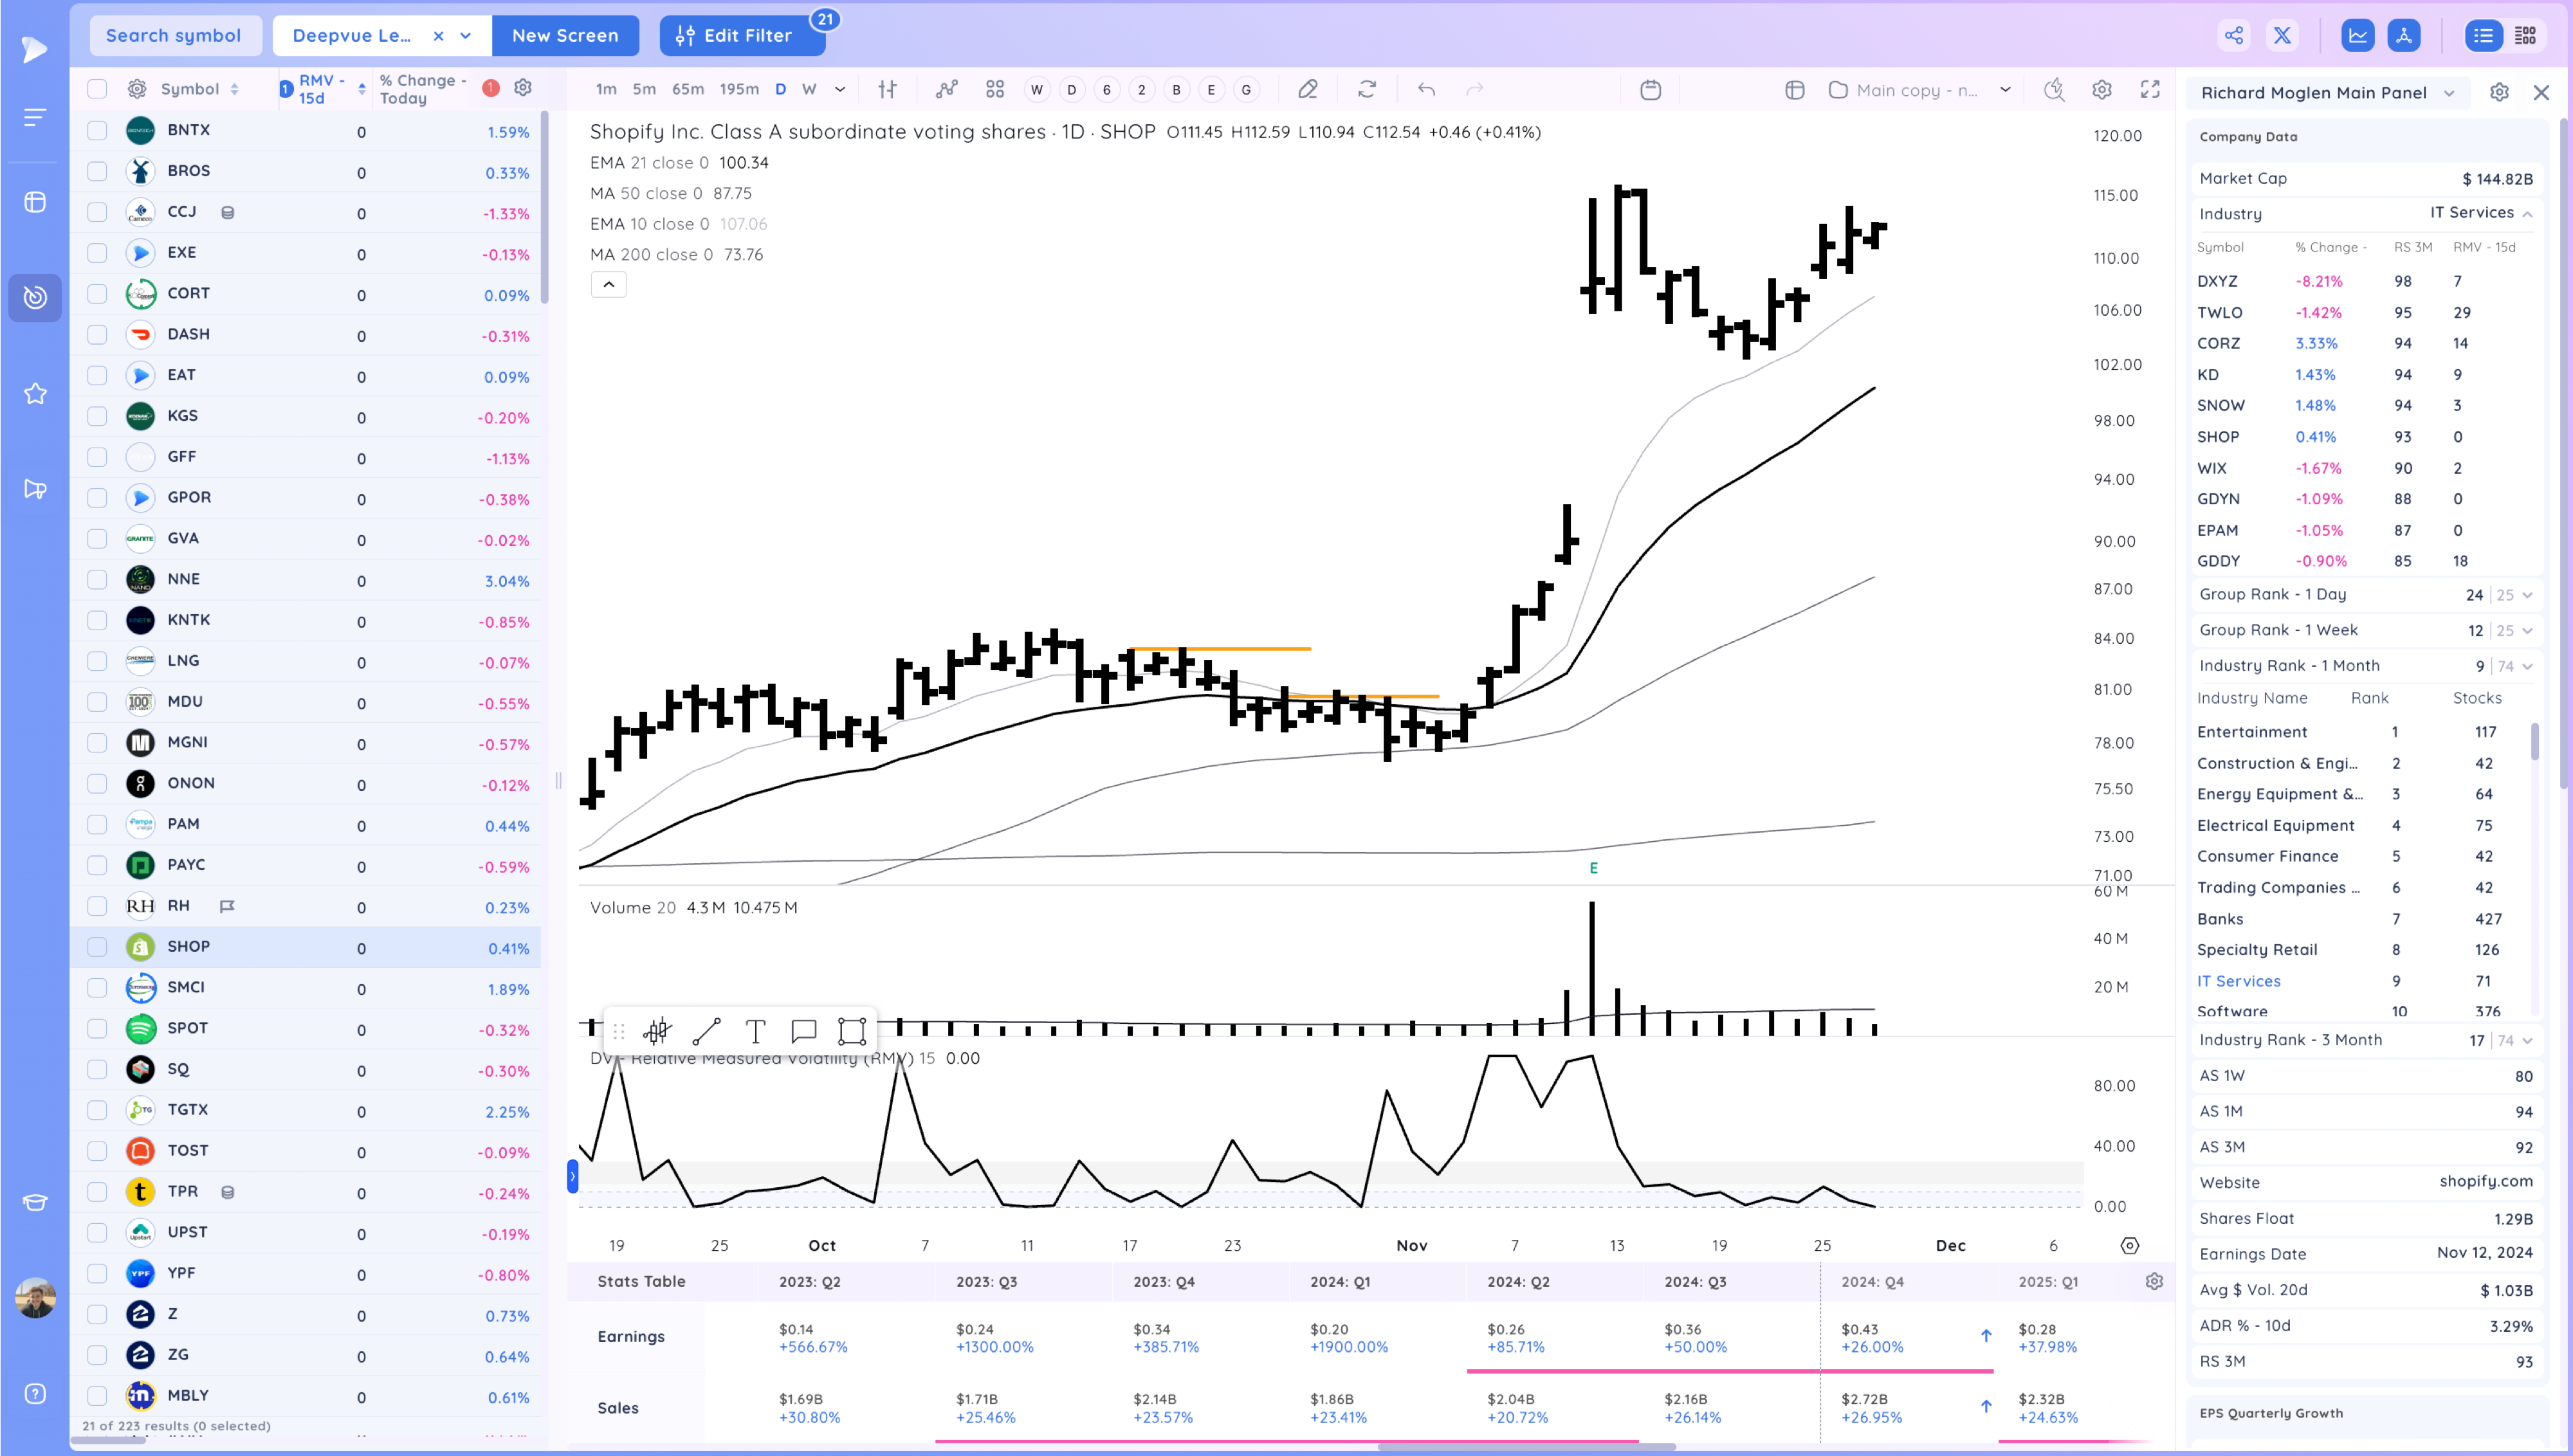
Task: Select the D daily timeframe
Action: 780,90
